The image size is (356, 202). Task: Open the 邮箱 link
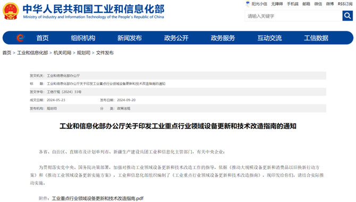pyautogui.click(x=306, y=4)
